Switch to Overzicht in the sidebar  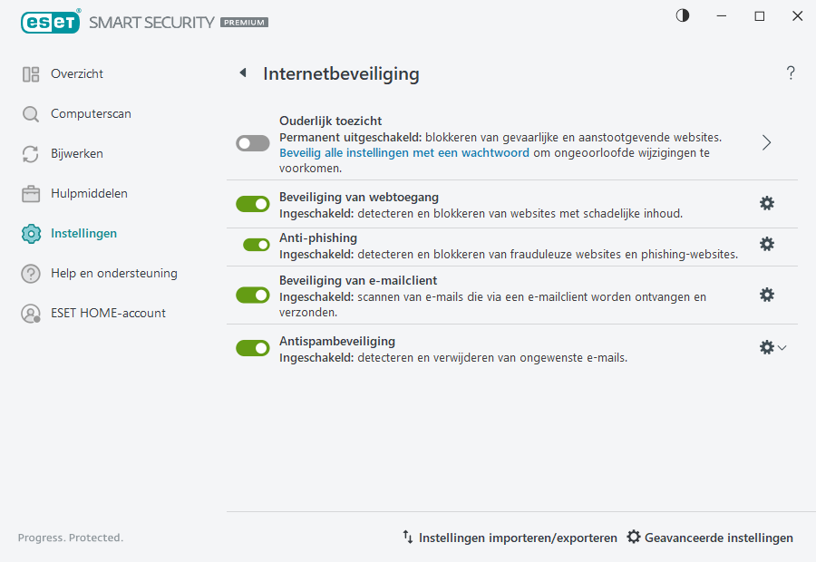(77, 73)
